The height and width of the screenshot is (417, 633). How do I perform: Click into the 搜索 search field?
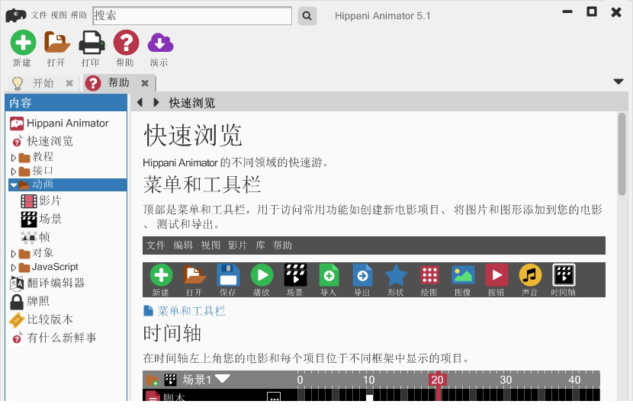(192, 16)
